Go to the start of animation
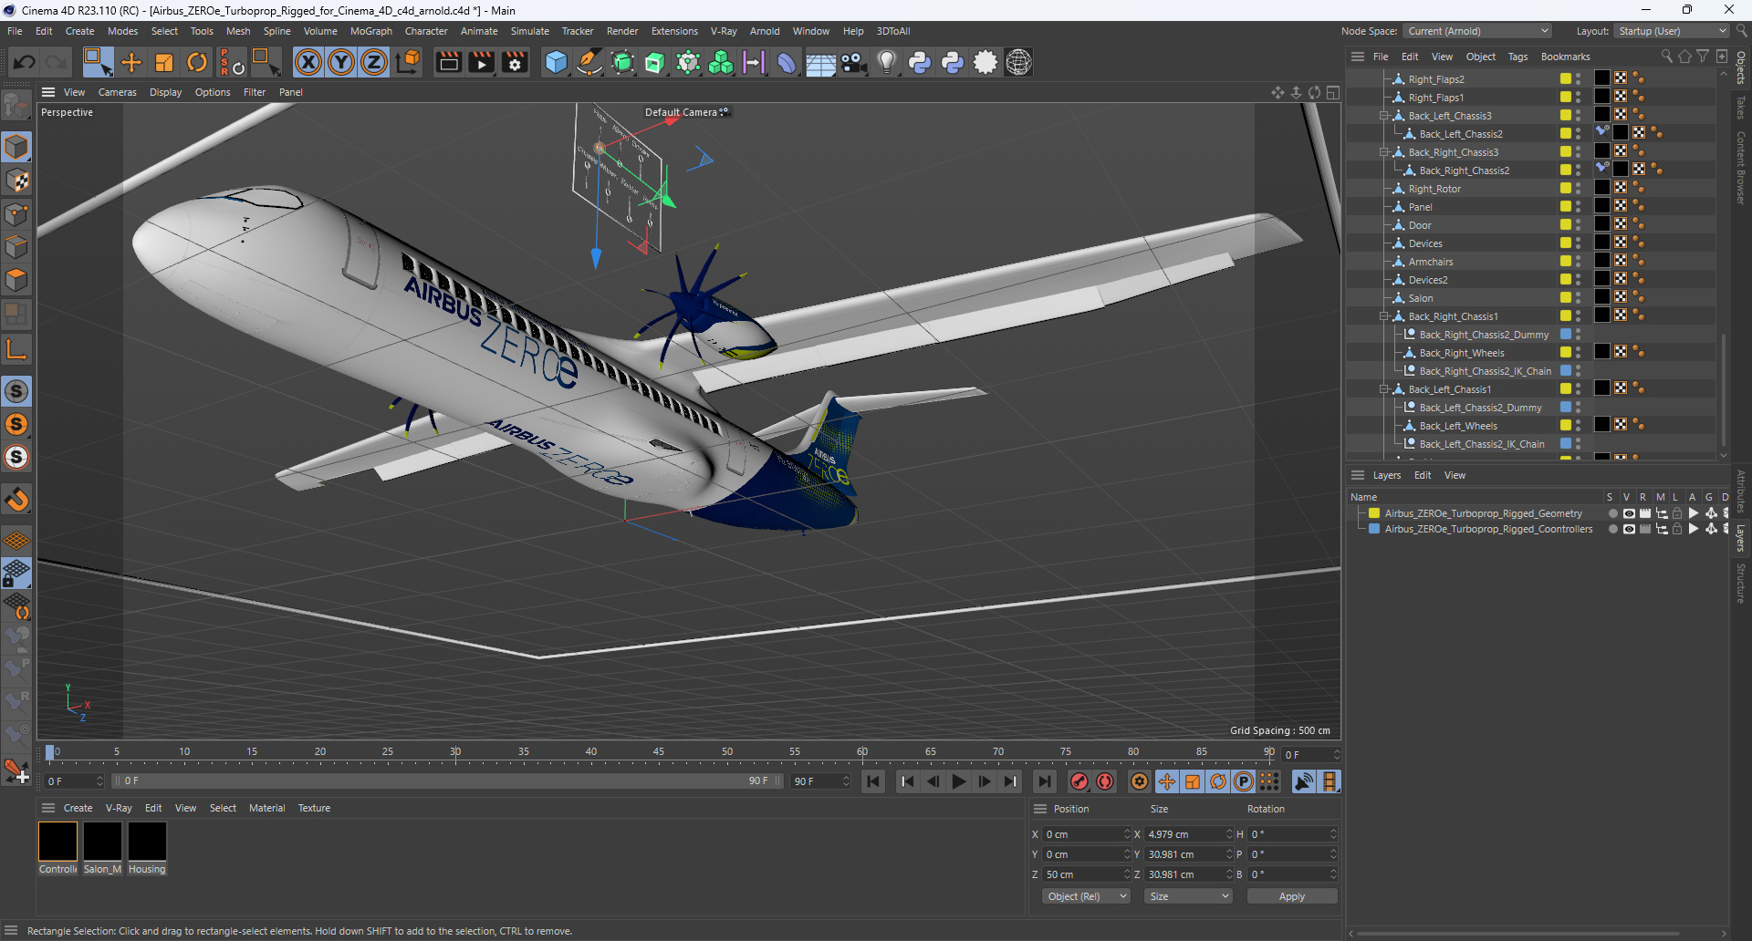Screen dimensions: 1752x941 [x=873, y=781]
